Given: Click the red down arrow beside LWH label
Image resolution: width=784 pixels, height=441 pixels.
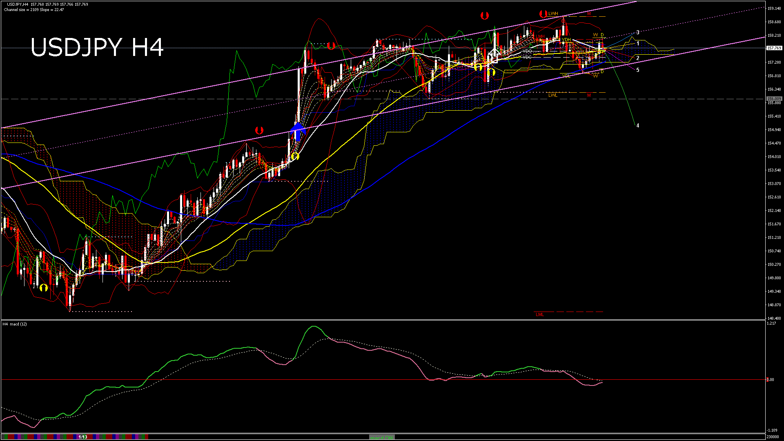Looking at the screenshot, I should [543, 14].
